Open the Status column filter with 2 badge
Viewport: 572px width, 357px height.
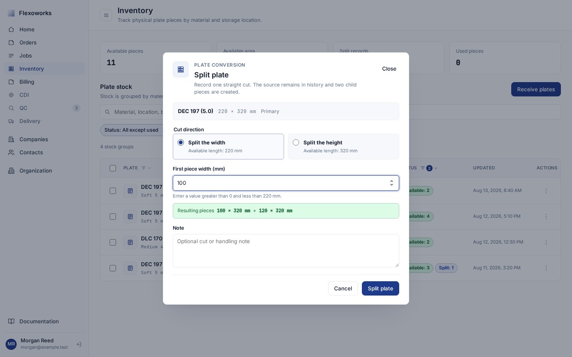pos(429,168)
